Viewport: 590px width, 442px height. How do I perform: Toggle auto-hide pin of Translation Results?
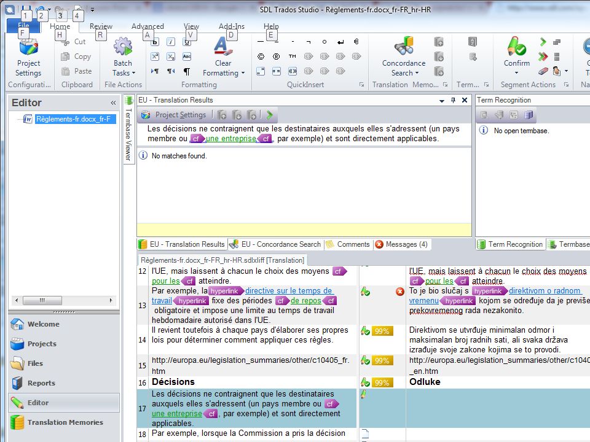click(453, 100)
